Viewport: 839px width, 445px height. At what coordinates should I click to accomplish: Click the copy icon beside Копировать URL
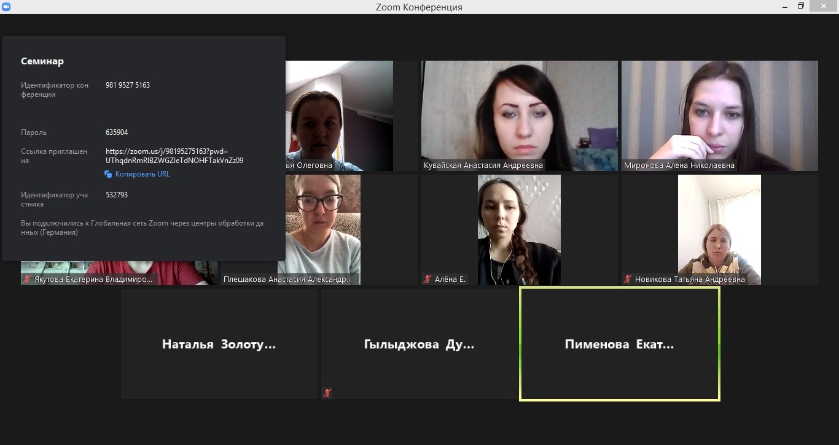108,174
